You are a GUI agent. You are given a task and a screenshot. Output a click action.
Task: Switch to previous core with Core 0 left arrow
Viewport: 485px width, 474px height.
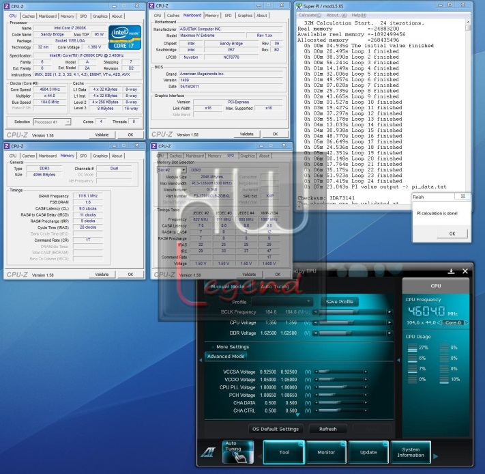439,322
